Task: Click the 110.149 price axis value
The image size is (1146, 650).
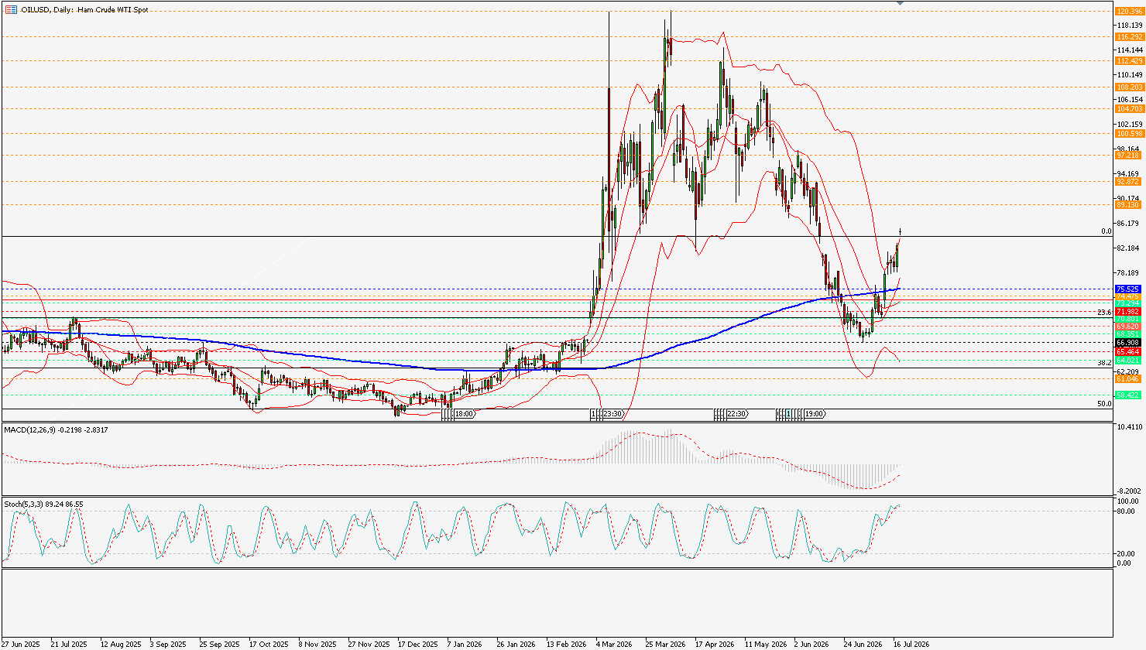Action: pos(1129,74)
